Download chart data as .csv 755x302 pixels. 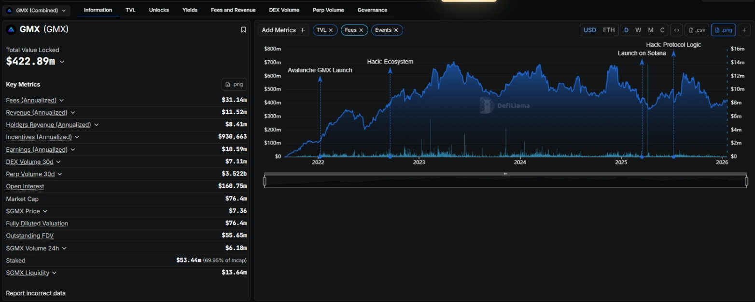coord(697,30)
